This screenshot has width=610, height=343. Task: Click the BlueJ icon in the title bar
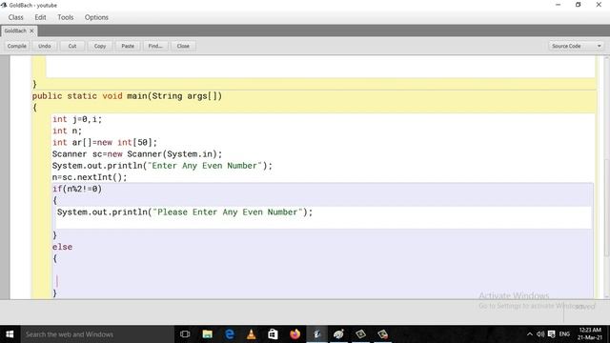tap(4, 5)
